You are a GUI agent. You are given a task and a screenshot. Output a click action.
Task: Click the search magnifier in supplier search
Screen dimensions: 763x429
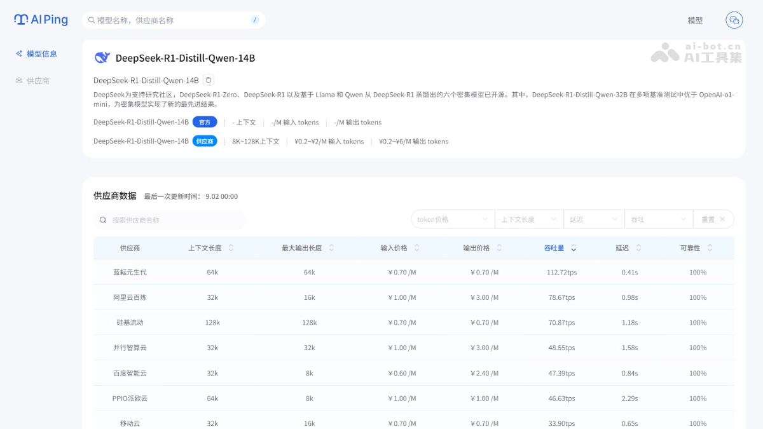coord(103,220)
